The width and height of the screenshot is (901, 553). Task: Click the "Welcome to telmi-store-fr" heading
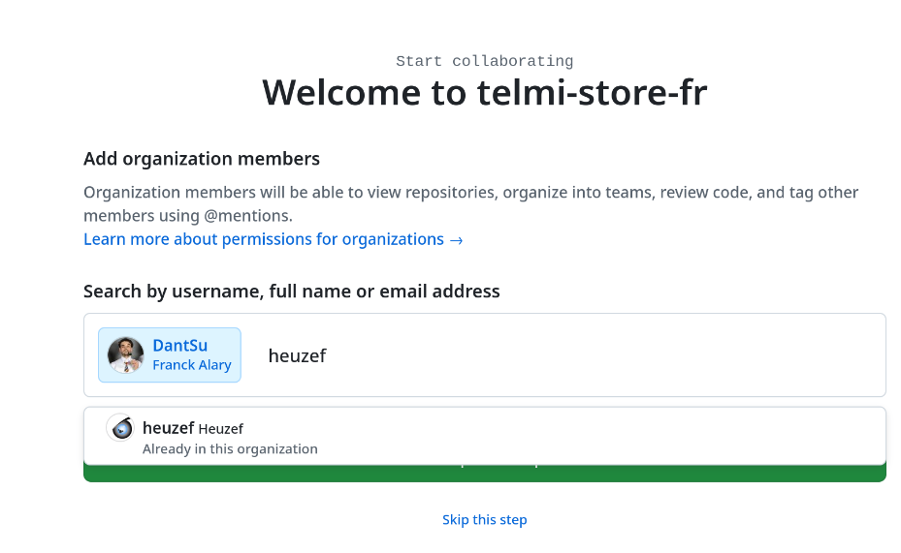pos(484,93)
